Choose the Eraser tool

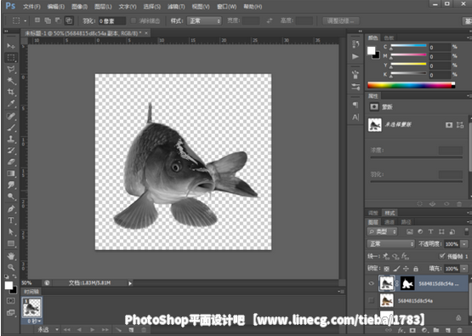(11, 162)
